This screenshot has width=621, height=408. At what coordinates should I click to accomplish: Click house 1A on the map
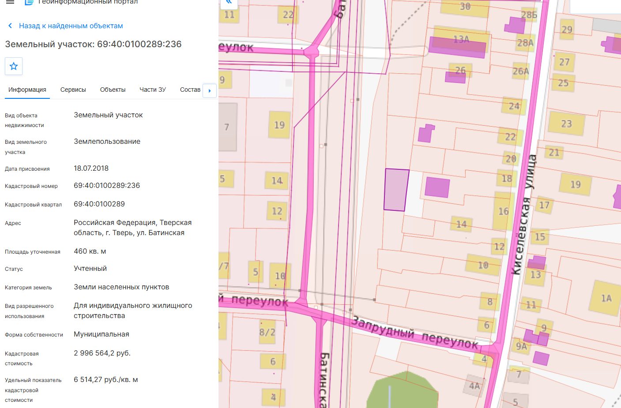click(606, 298)
